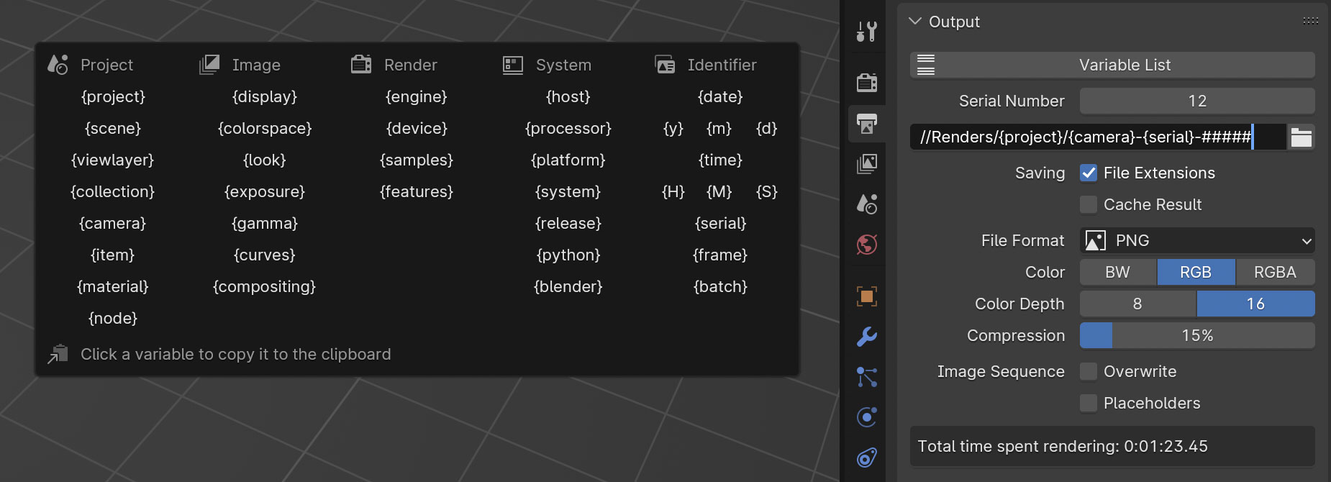1331x482 pixels.
Task: Click the folder browse icon beside output path
Action: coord(1302,137)
